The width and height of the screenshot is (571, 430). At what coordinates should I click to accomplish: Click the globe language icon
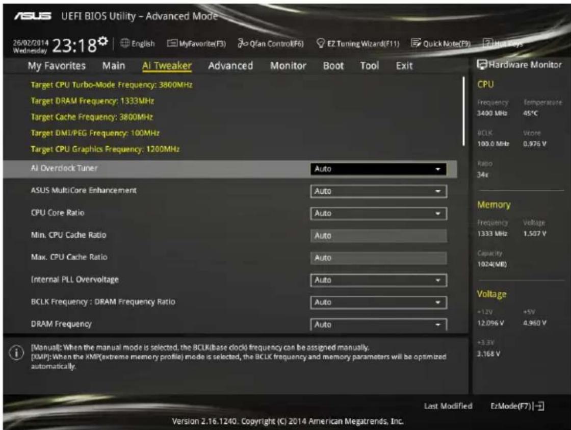125,43
